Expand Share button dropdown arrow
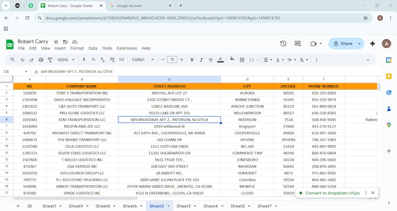This screenshot has height=211, width=397. click(x=360, y=44)
